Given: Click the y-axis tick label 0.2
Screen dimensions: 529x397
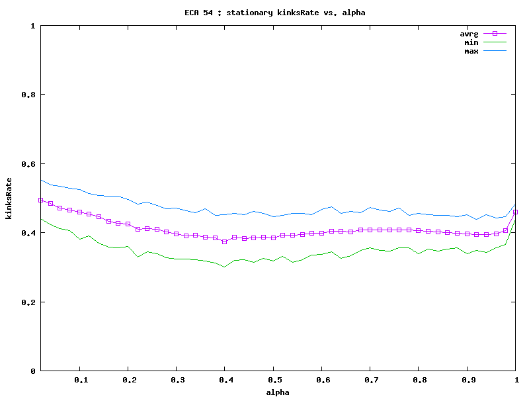Looking at the screenshot, I should (29, 302).
